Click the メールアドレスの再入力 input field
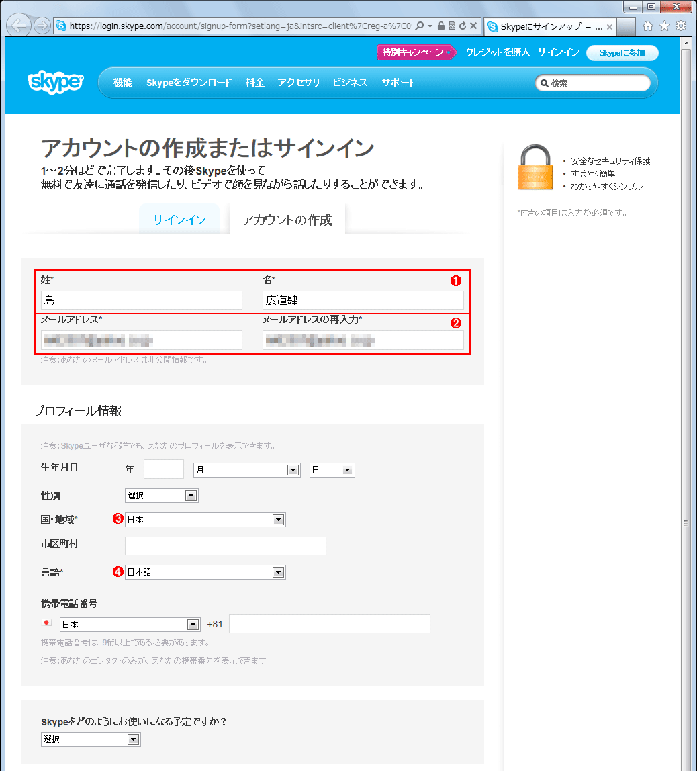 coord(363,341)
